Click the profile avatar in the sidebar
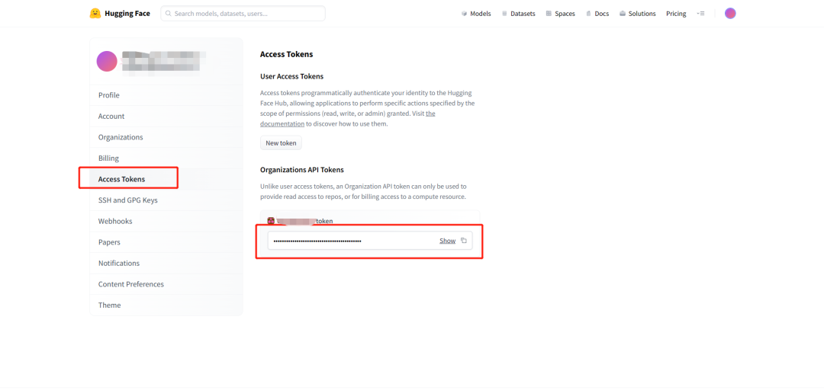Viewport: 824px width, 390px height. coord(107,62)
